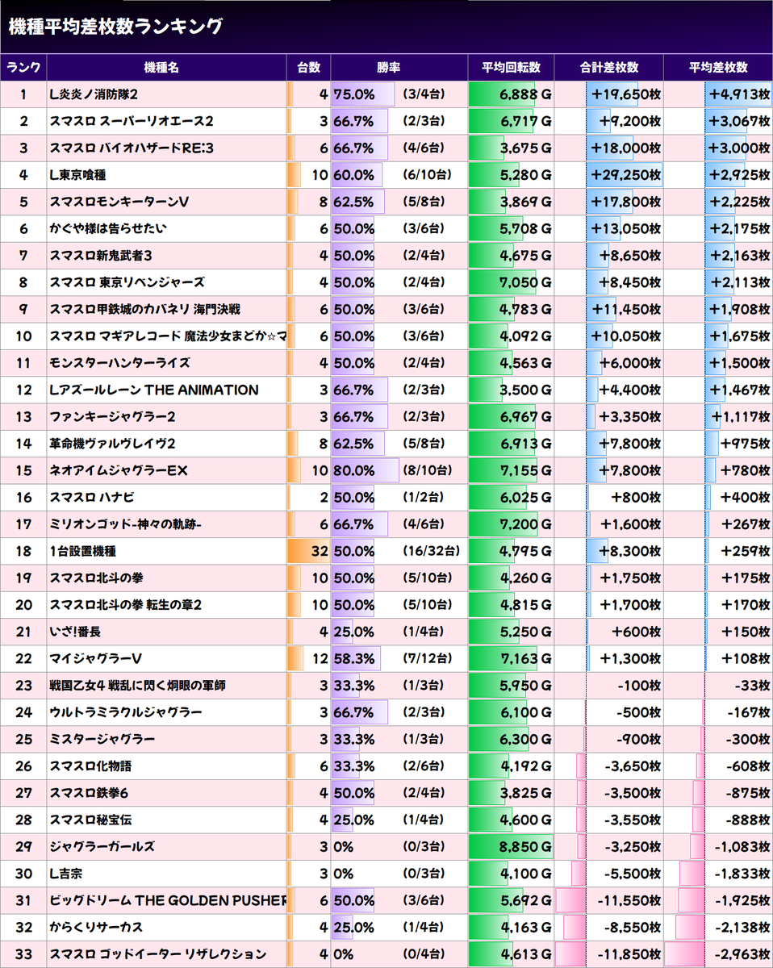
Task: Click the -11,850枚 total difference cell
Action: tap(608, 955)
